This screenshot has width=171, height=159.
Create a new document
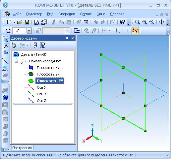pos(9,22)
